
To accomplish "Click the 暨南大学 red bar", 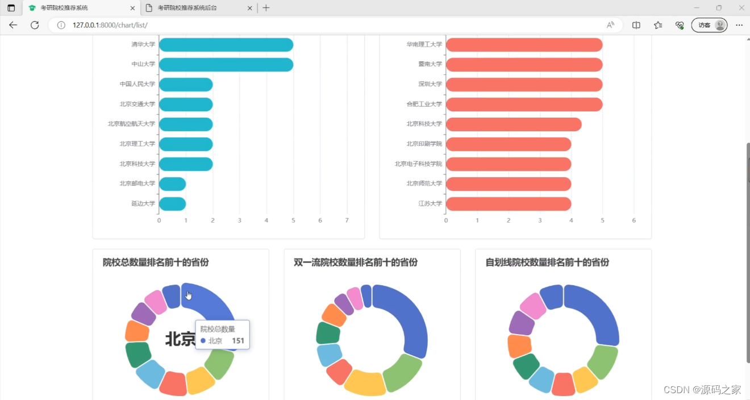I will pos(524,65).
